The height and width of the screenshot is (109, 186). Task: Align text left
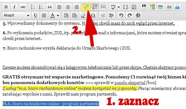[x=60, y=7]
